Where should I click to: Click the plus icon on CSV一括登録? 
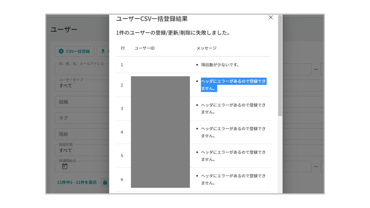click(x=61, y=51)
